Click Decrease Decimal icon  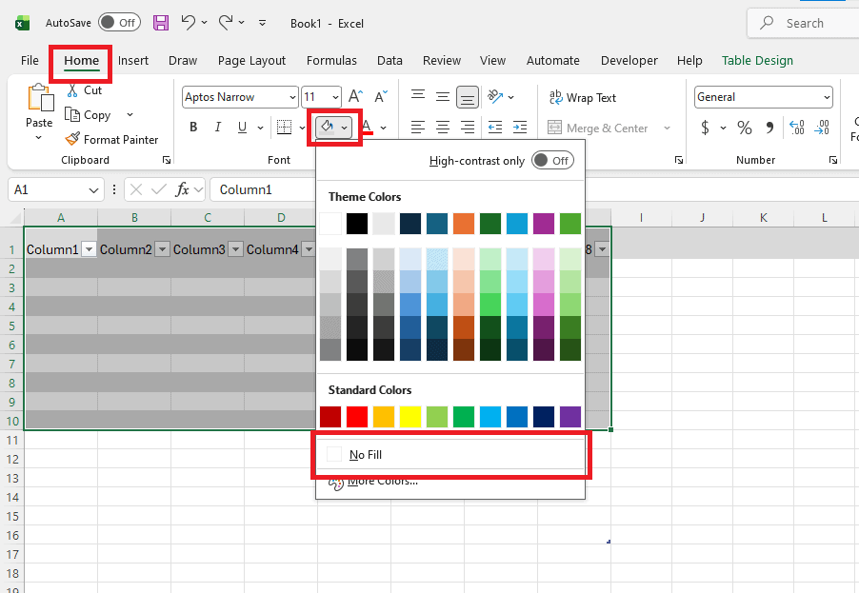(822, 128)
